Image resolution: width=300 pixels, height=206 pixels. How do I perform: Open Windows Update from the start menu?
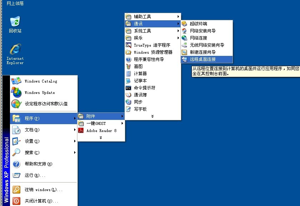click(44, 93)
